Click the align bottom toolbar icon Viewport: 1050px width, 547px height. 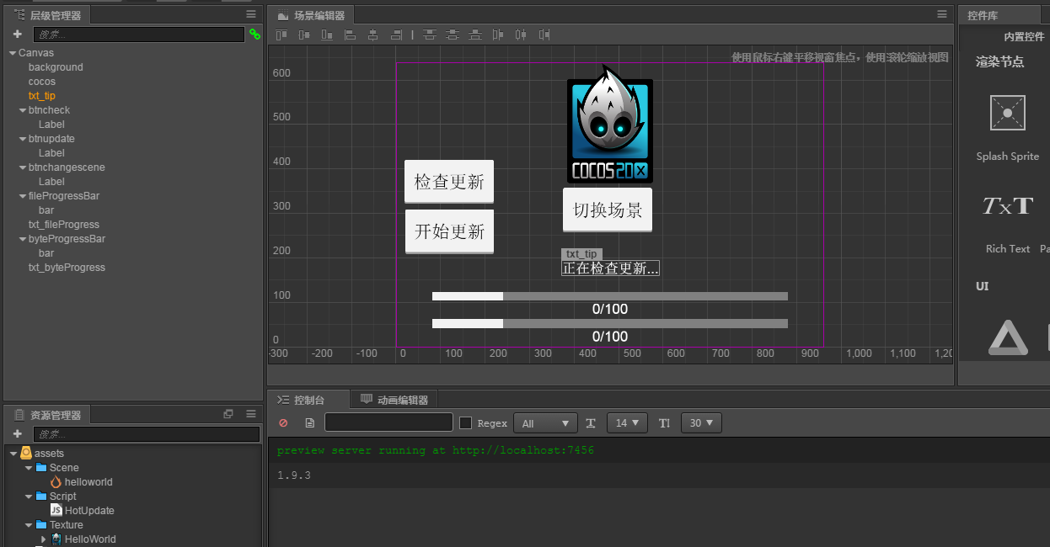point(327,35)
